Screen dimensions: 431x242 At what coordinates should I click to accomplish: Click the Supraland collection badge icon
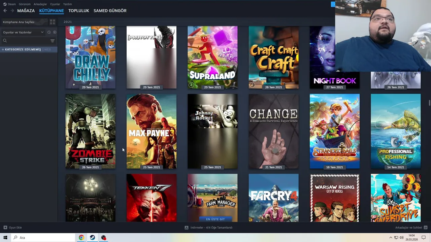191,85
